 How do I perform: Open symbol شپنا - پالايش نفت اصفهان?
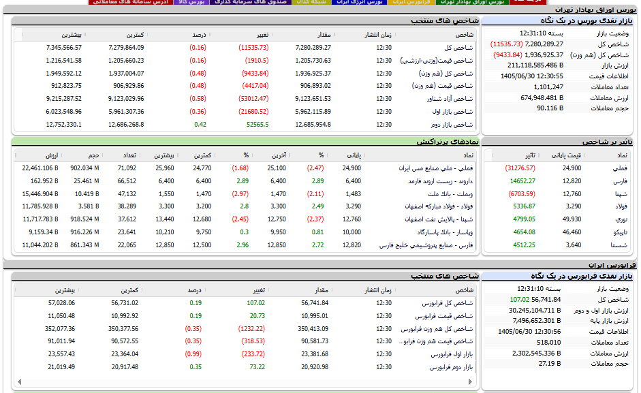tap(439, 219)
